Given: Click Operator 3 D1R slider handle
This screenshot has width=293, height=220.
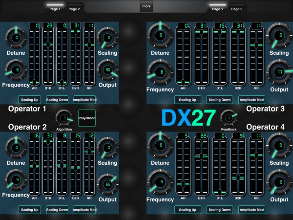Looking at the screenshot, I should 201,32.
